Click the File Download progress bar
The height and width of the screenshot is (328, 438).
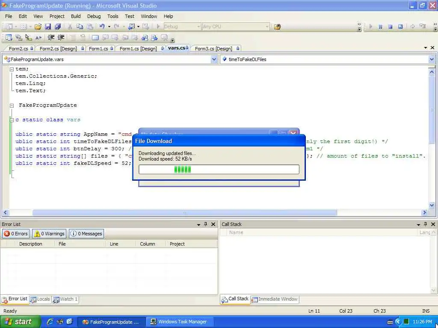coord(219,169)
